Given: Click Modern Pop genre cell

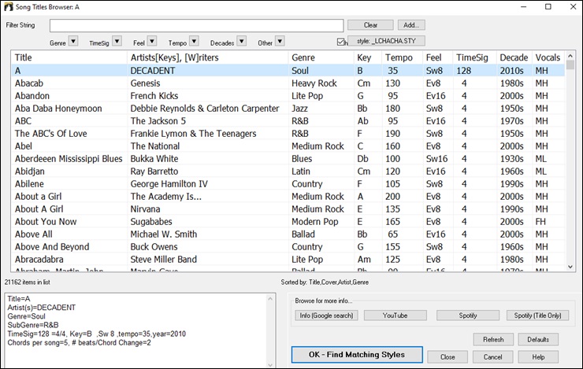Looking at the screenshot, I should coord(315,222).
